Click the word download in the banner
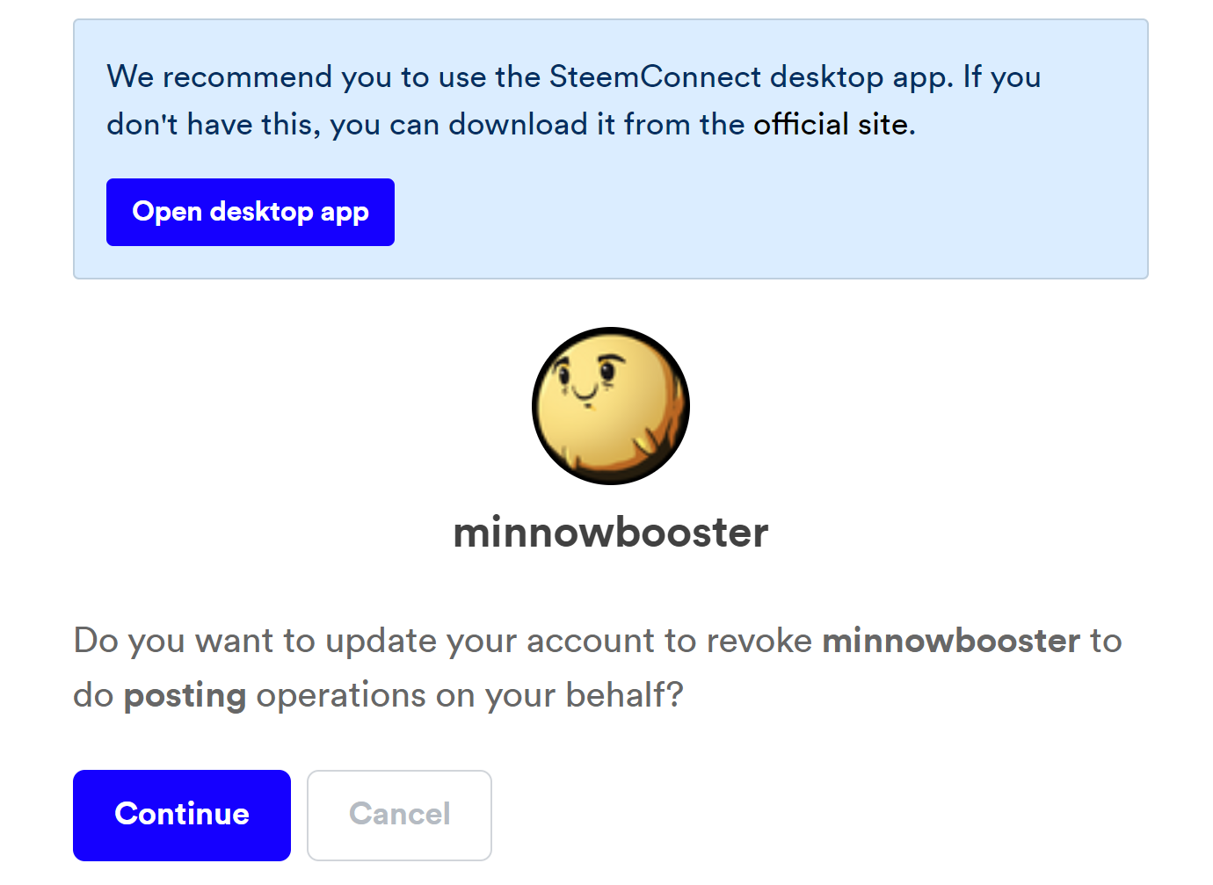Screen dimensions: 1213x885 [518, 125]
